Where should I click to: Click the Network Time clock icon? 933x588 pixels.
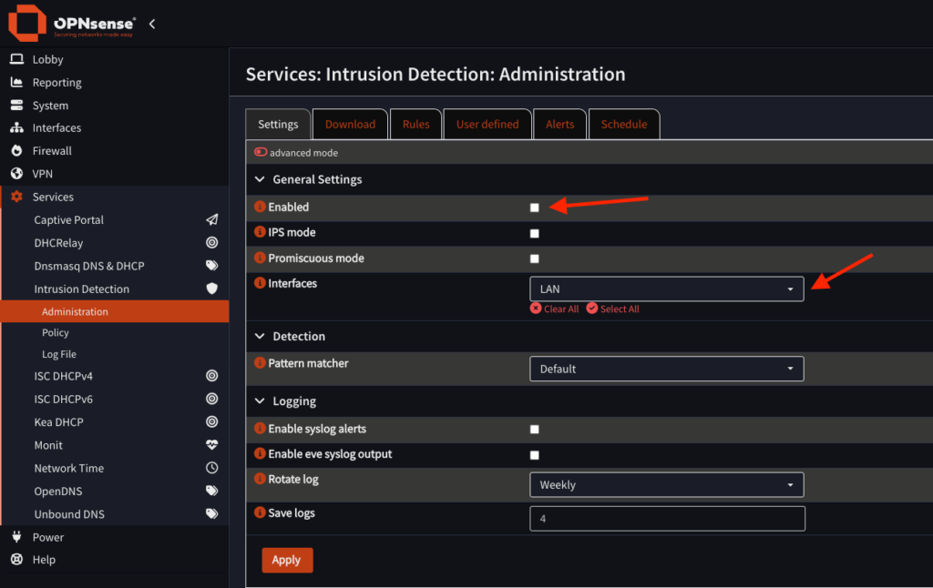[x=211, y=468]
